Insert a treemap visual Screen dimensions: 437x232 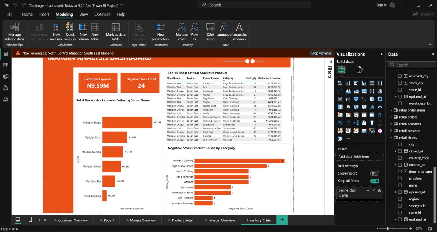tap(340, 107)
